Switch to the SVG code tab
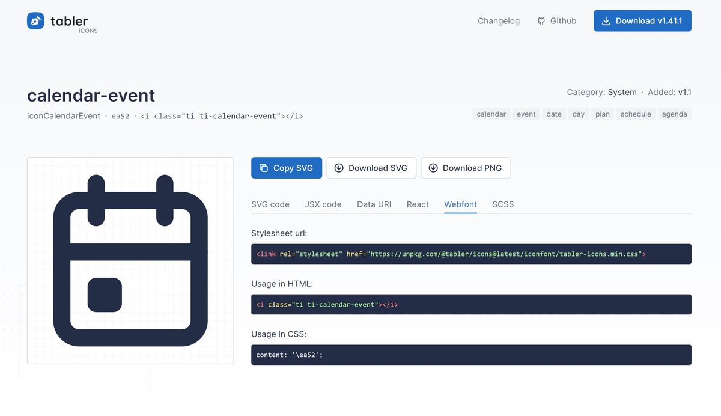 coord(270,204)
